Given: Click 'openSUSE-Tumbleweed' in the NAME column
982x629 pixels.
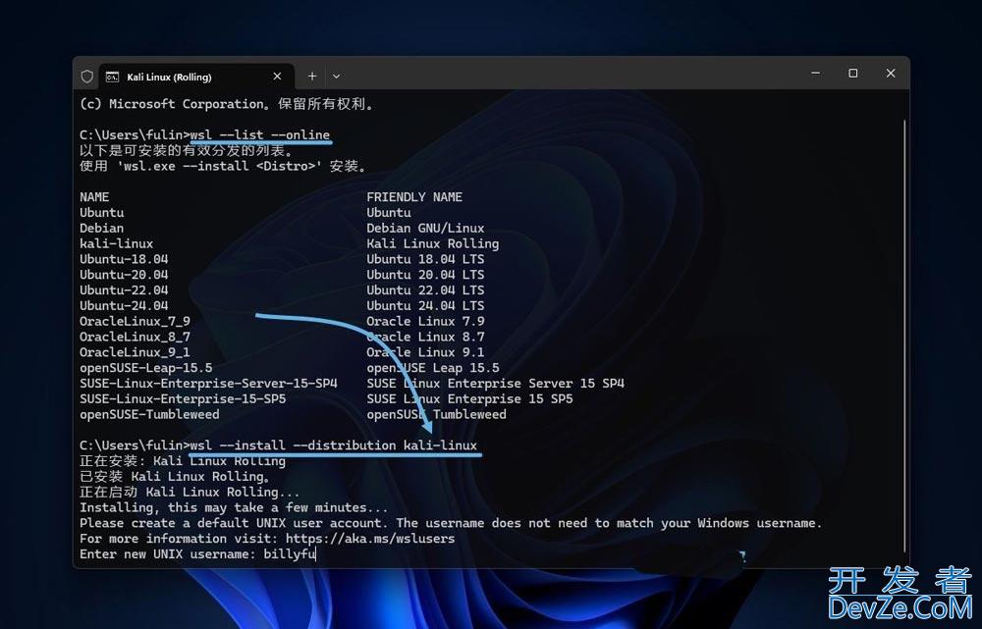Looking at the screenshot, I should tap(149, 414).
